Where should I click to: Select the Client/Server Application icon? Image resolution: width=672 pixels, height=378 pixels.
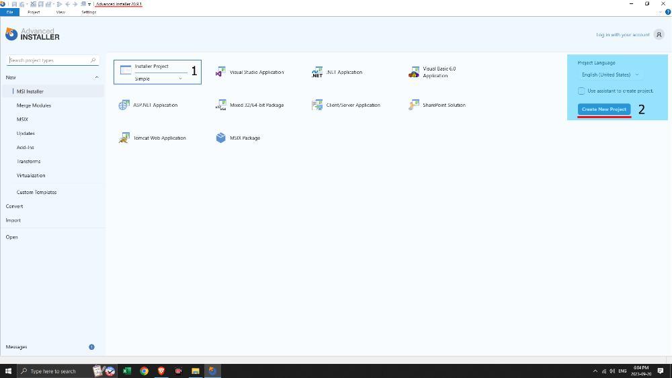point(317,105)
